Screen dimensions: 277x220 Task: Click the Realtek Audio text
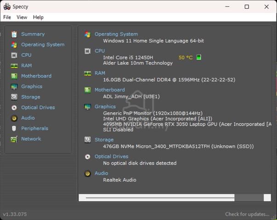pos(119,180)
